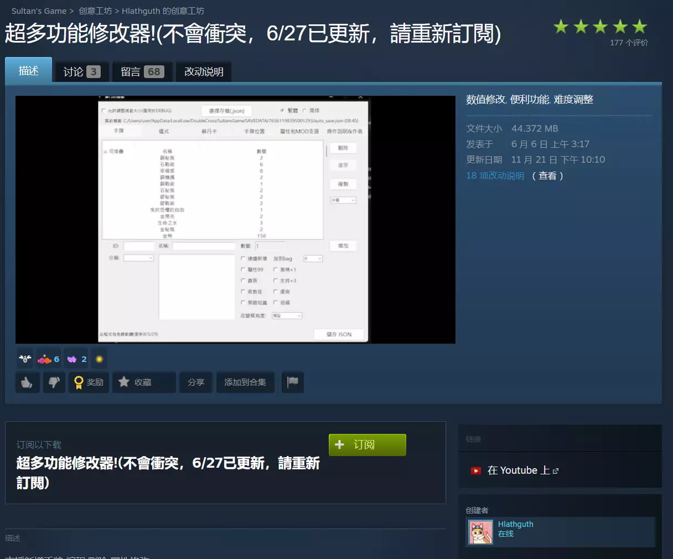Image resolution: width=673 pixels, height=559 pixels.
Task: Enlarge the mod editor preview screenshot
Action: [x=235, y=220]
